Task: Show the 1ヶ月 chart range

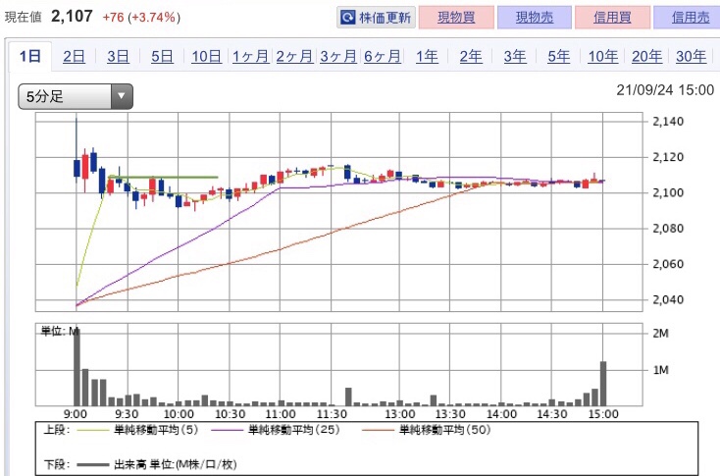Action: 250,57
